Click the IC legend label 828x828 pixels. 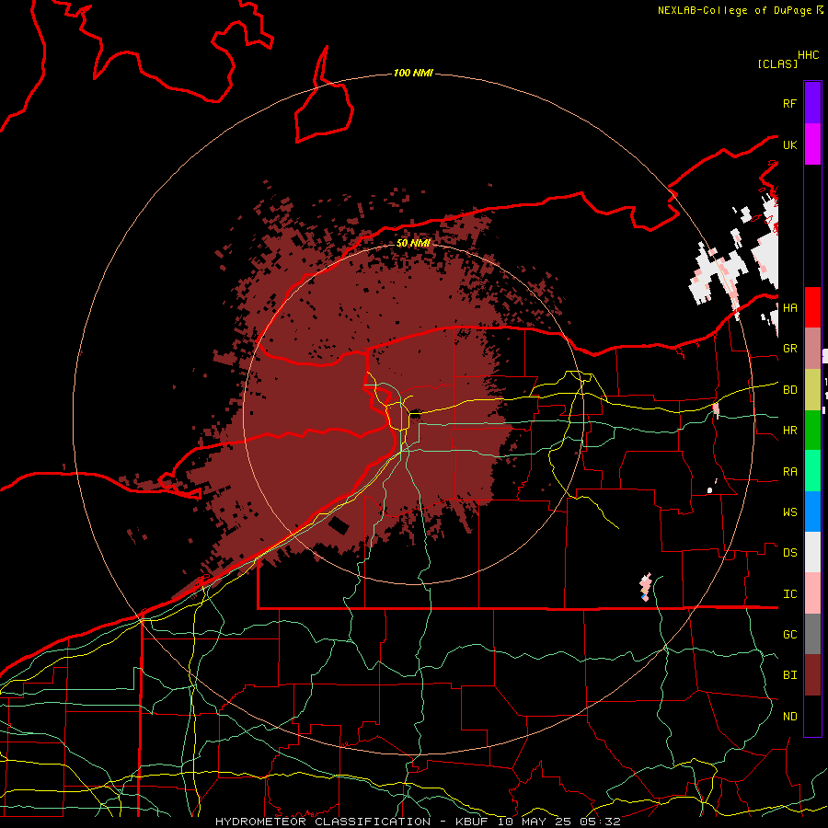[789, 594]
